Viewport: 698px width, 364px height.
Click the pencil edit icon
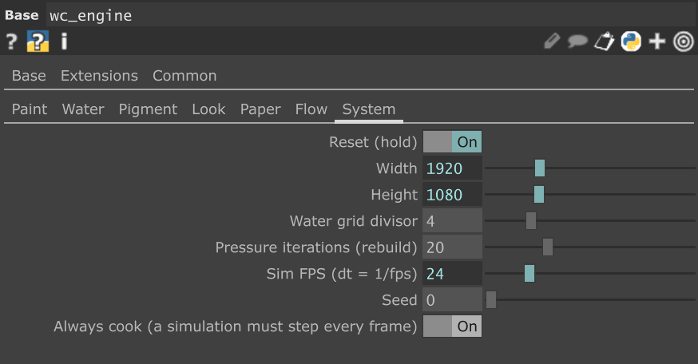(552, 42)
